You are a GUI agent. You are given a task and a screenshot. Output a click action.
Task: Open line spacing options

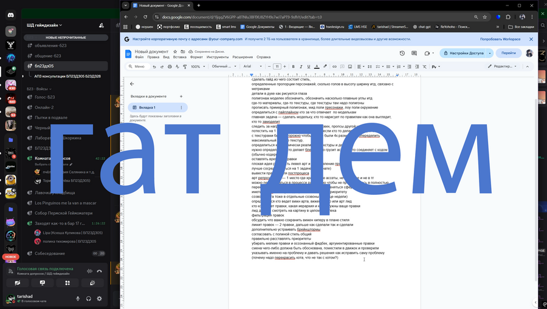(370, 67)
